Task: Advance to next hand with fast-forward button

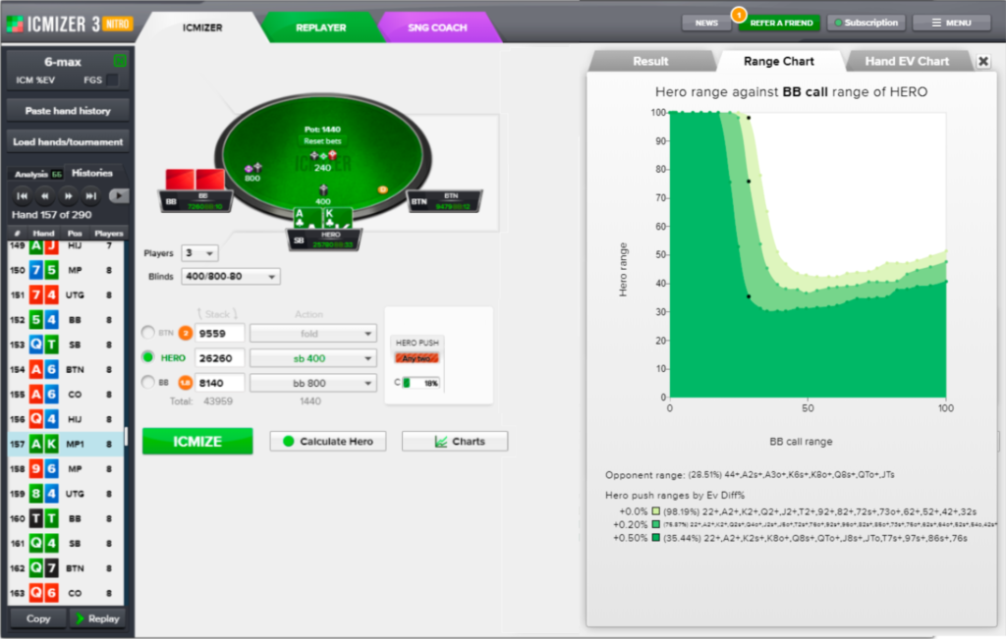Action: tap(68, 196)
